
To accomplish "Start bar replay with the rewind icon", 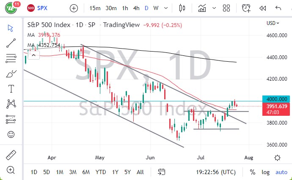I will (x=262, y=8).
